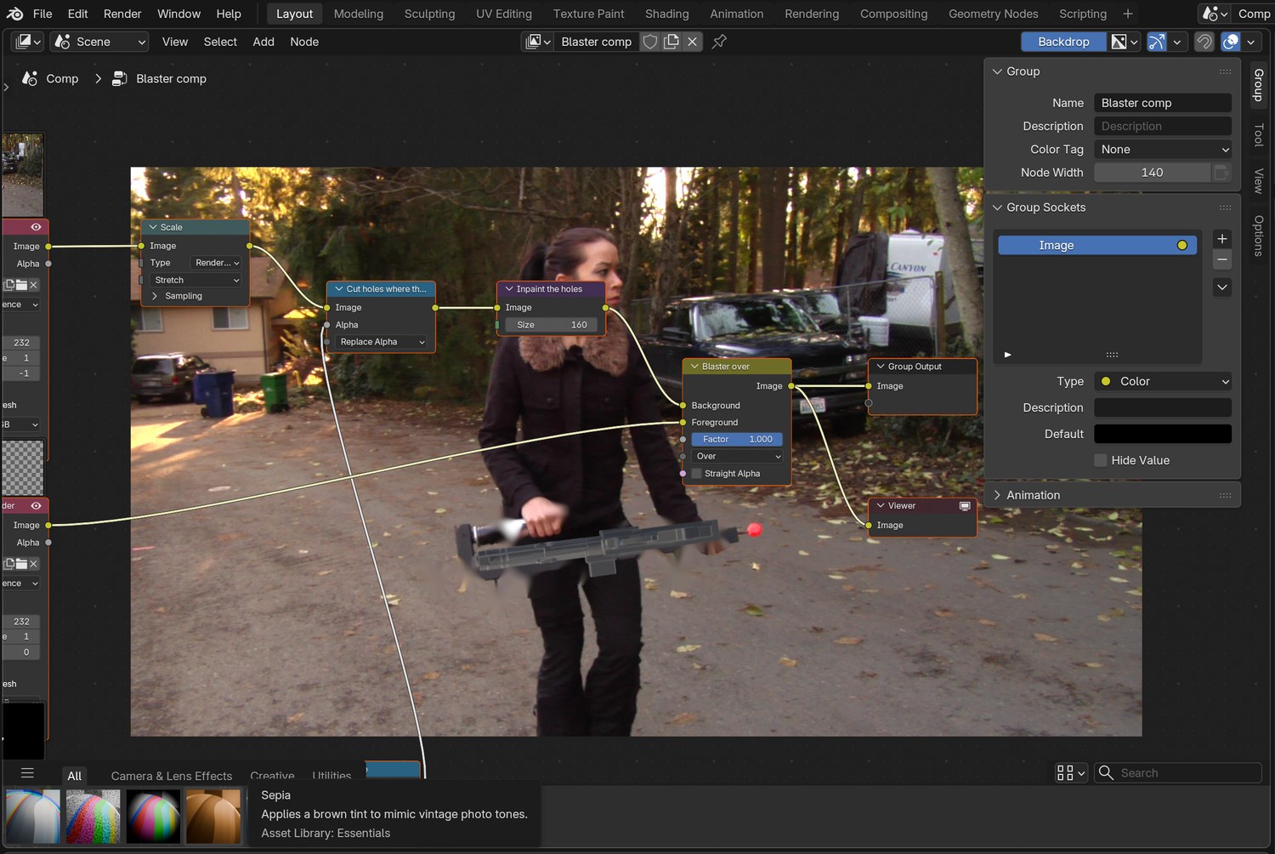Open the editor type selector icon
Image resolution: width=1275 pixels, height=854 pixels.
(28, 42)
